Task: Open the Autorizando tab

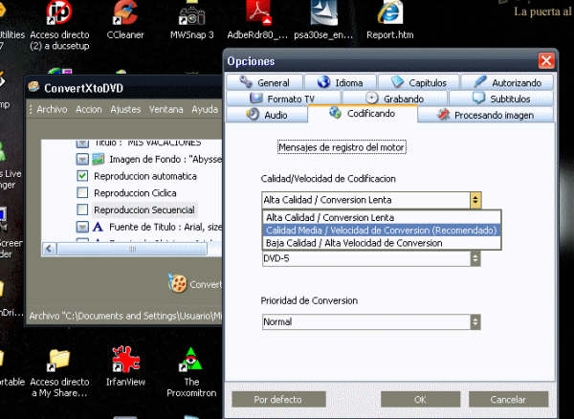Action: [507, 82]
